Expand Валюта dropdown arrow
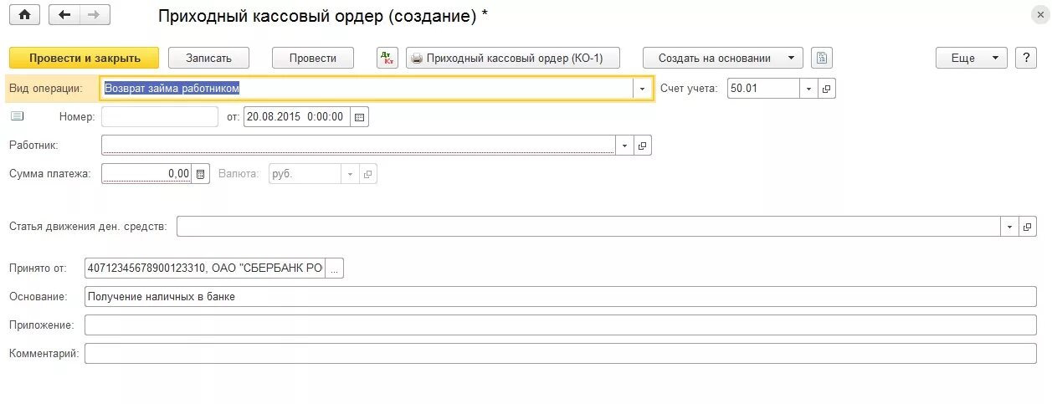This screenshot has height=404, width=1052. click(x=350, y=174)
